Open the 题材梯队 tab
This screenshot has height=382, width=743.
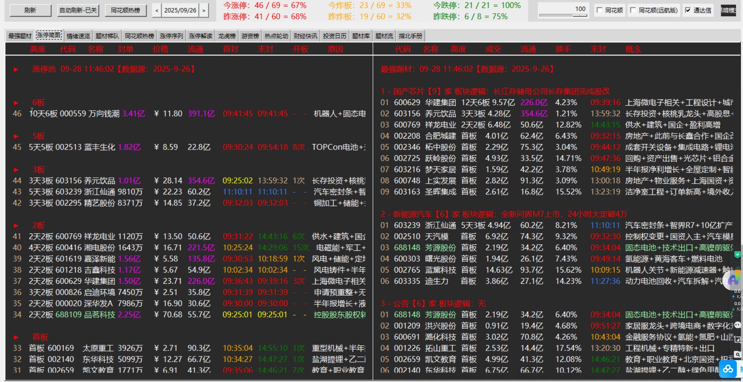(x=107, y=36)
